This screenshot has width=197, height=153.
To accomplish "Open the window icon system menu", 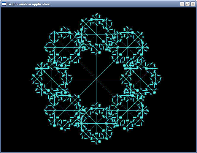I will click(x=4, y=4).
